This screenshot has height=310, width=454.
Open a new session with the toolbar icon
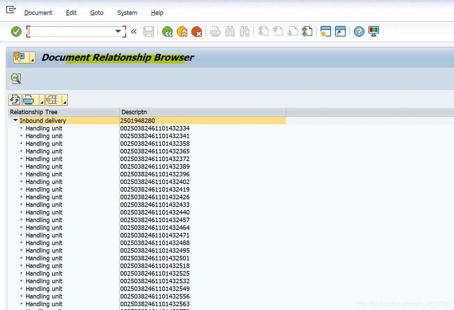pyautogui.click(x=326, y=32)
